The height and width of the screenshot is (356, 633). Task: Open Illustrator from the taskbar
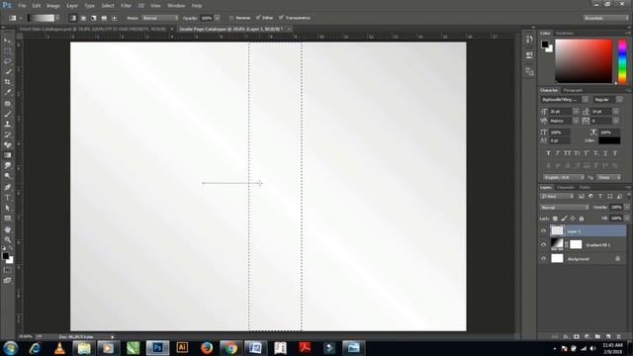(182, 347)
